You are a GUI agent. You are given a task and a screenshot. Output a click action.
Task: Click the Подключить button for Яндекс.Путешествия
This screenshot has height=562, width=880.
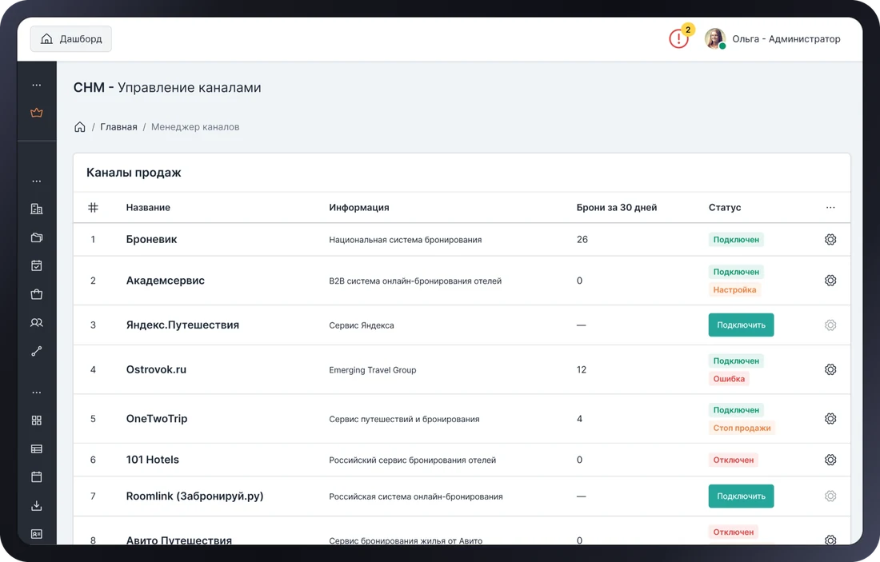tap(741, 325)
